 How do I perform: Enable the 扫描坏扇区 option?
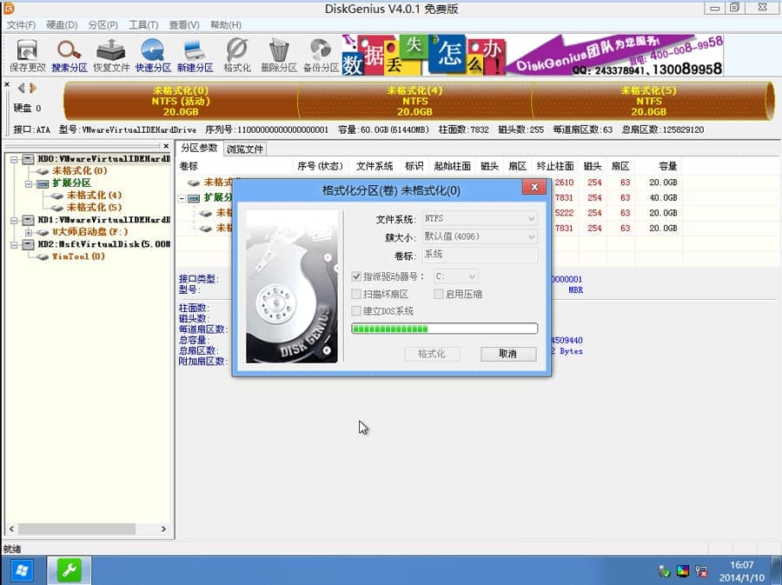(x=357, y=294)
